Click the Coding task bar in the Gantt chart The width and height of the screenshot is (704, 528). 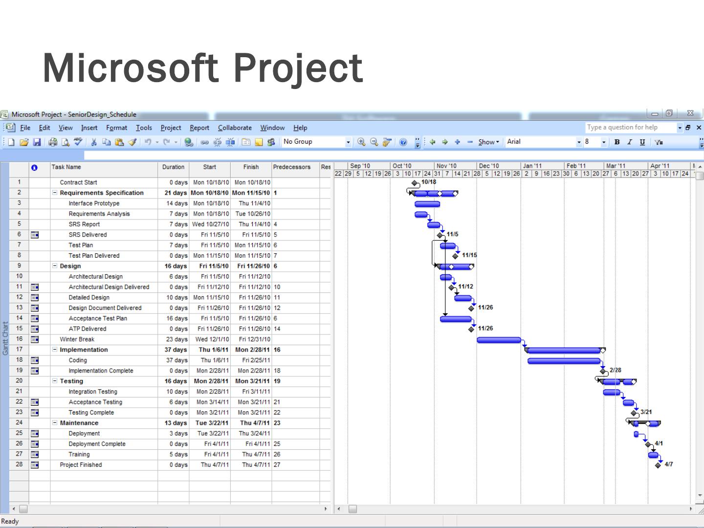[564, 361]
